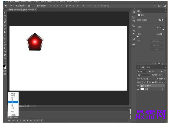172x125 pixels.
Task: Toggle mask visibility eye in Properties panel
Action: [x=159, y=64]
